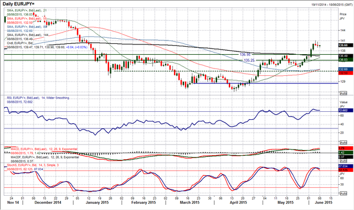354x210 pixels.
Task: Click the 135.25 horizontal level label
Action: coord(250,60)
